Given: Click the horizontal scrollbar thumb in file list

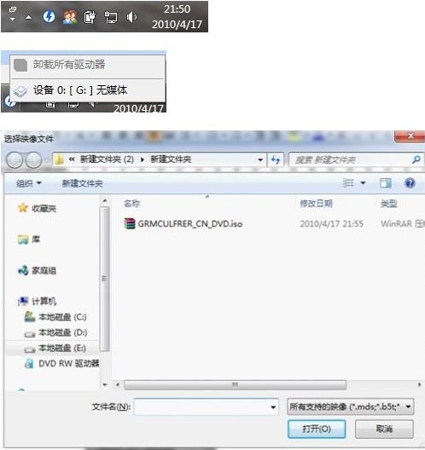Looking at the screenshot, I should 235,384.
